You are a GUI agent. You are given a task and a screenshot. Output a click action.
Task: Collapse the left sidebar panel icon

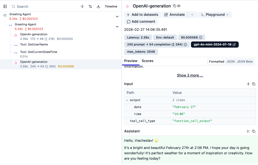point(5,6)
